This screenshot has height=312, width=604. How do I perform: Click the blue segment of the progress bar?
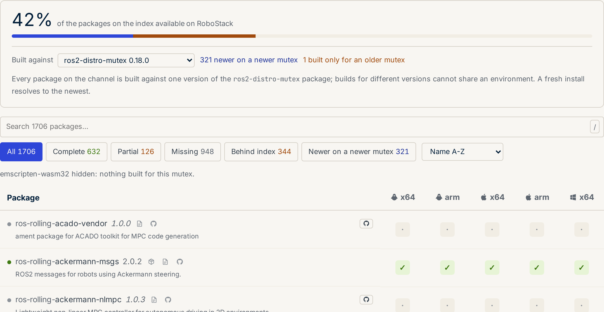point(72,36)
